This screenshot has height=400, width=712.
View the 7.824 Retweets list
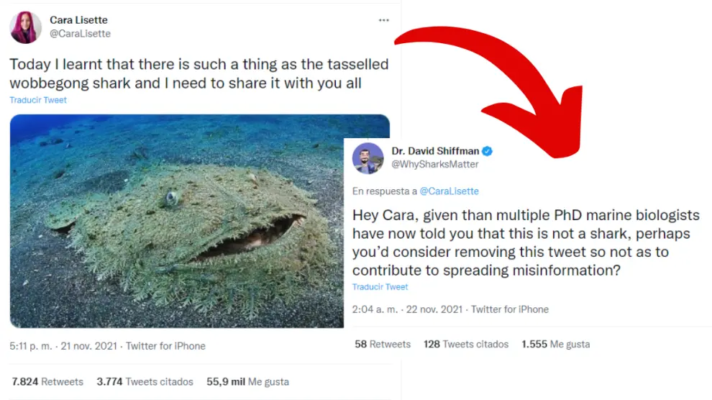[47, 381]
